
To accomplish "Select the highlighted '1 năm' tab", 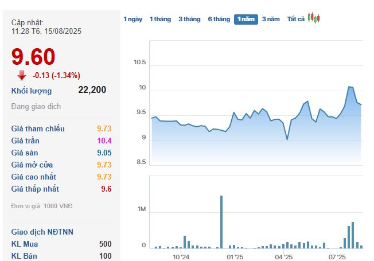I will click(x=246, y=19).
